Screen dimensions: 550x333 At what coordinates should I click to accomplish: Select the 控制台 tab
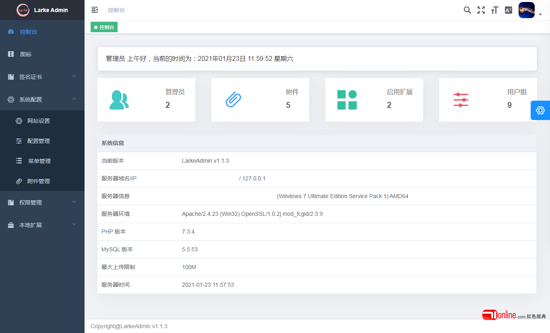point(104,27)
